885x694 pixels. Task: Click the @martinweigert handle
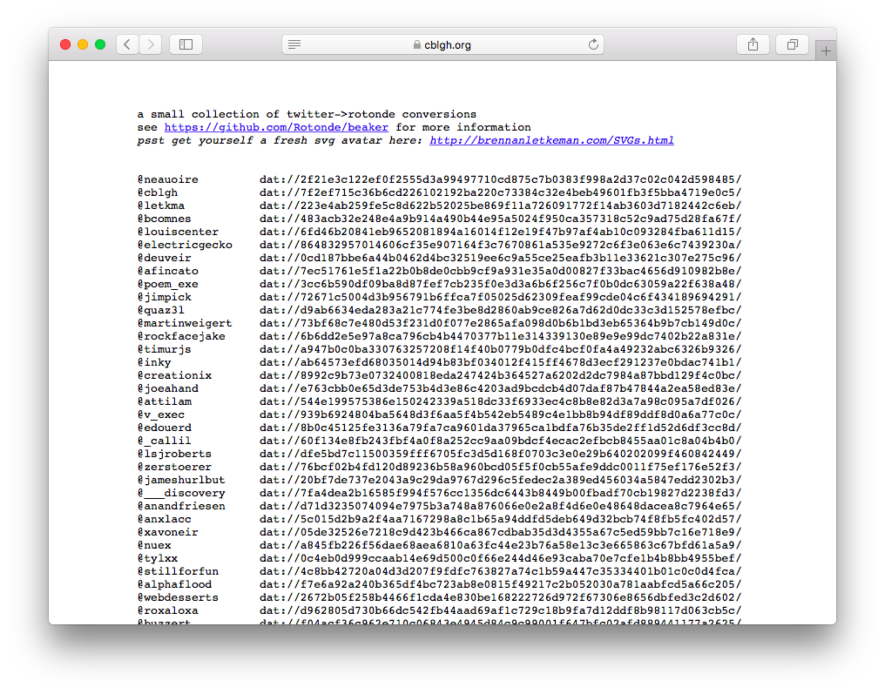click(186, 323)
